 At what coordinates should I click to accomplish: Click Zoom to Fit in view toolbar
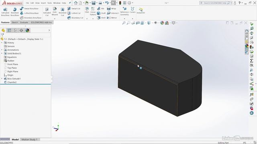coord(124,23)
